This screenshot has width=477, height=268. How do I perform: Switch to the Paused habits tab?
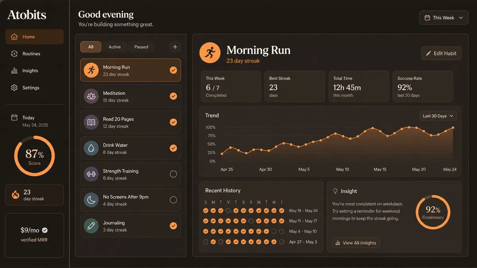(x=141, y=47)
